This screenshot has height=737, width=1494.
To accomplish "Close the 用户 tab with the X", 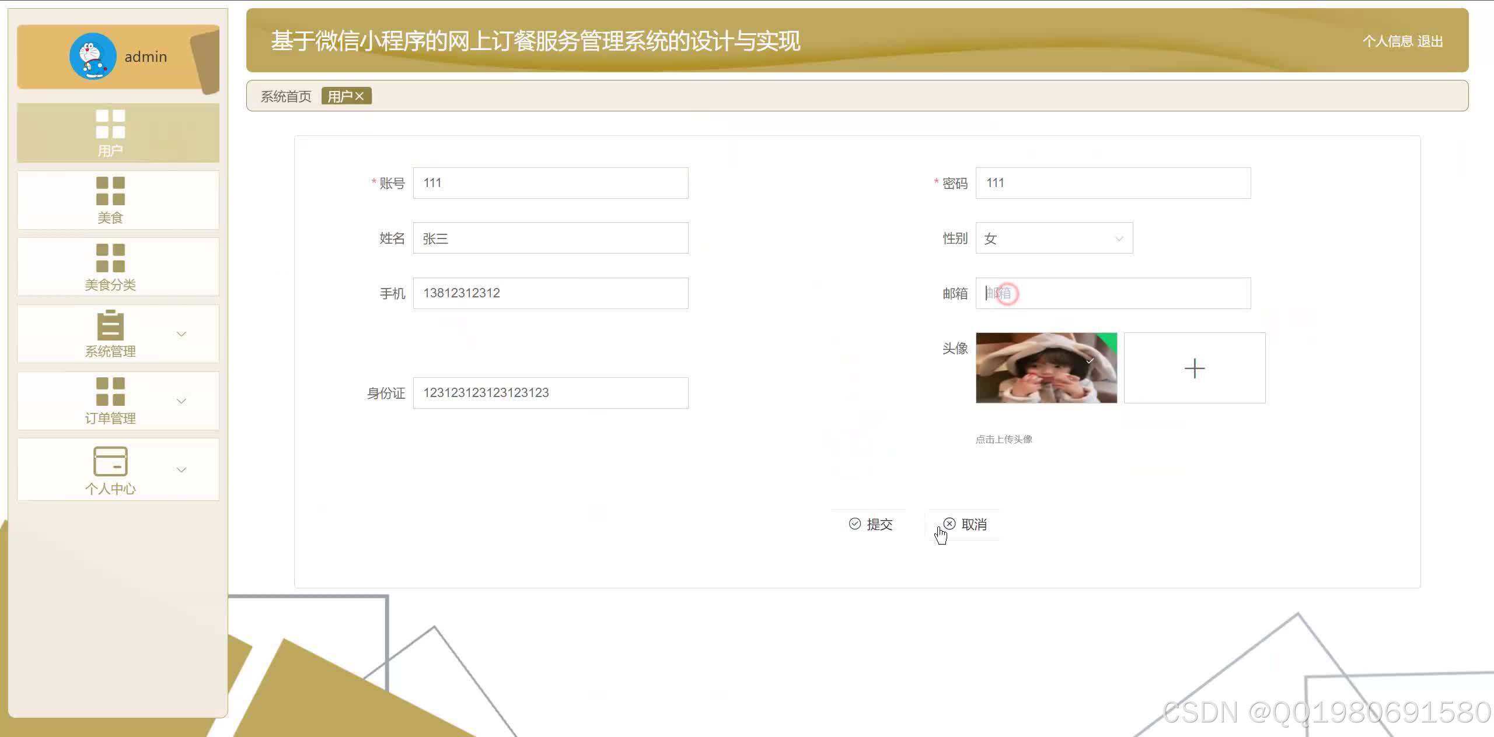I will (x=359, y=96).
